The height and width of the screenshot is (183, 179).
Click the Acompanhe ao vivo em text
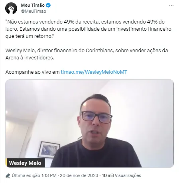pyautogui.click(x=33, y=72)
